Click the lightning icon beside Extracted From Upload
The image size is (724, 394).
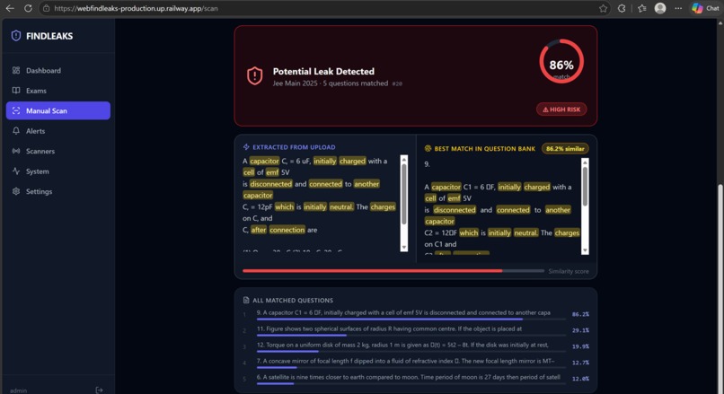pos(246,147)
